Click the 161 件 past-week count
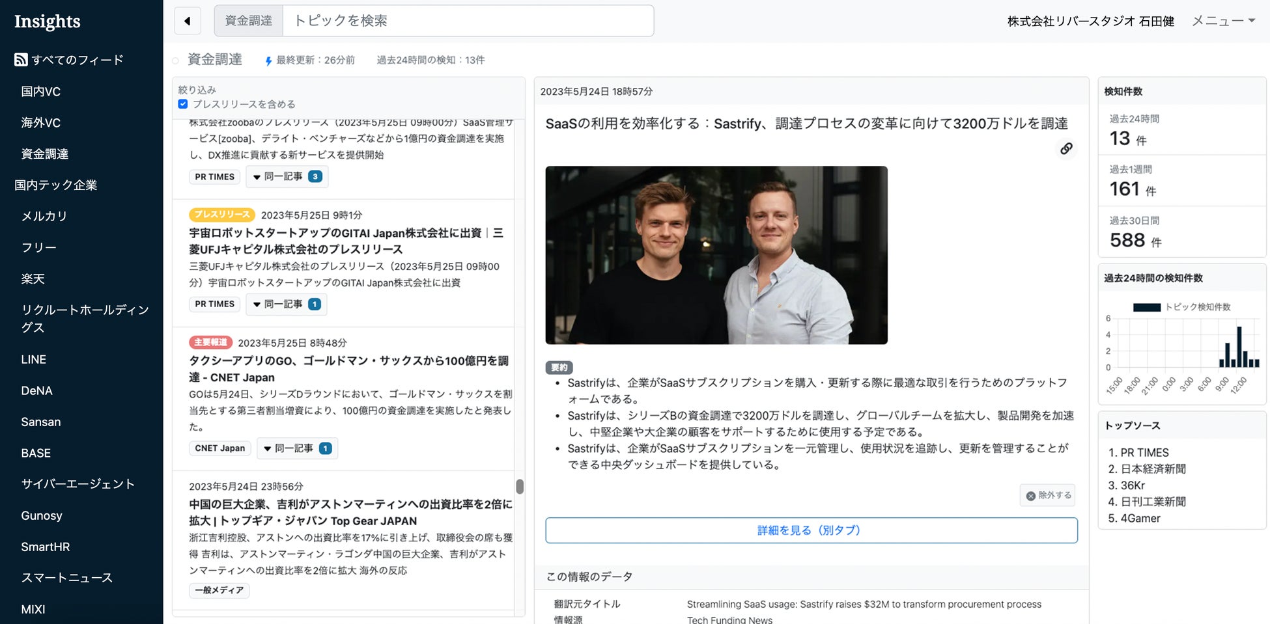This screenshot has width=1270, height=624. click(x=1133, y=189)
